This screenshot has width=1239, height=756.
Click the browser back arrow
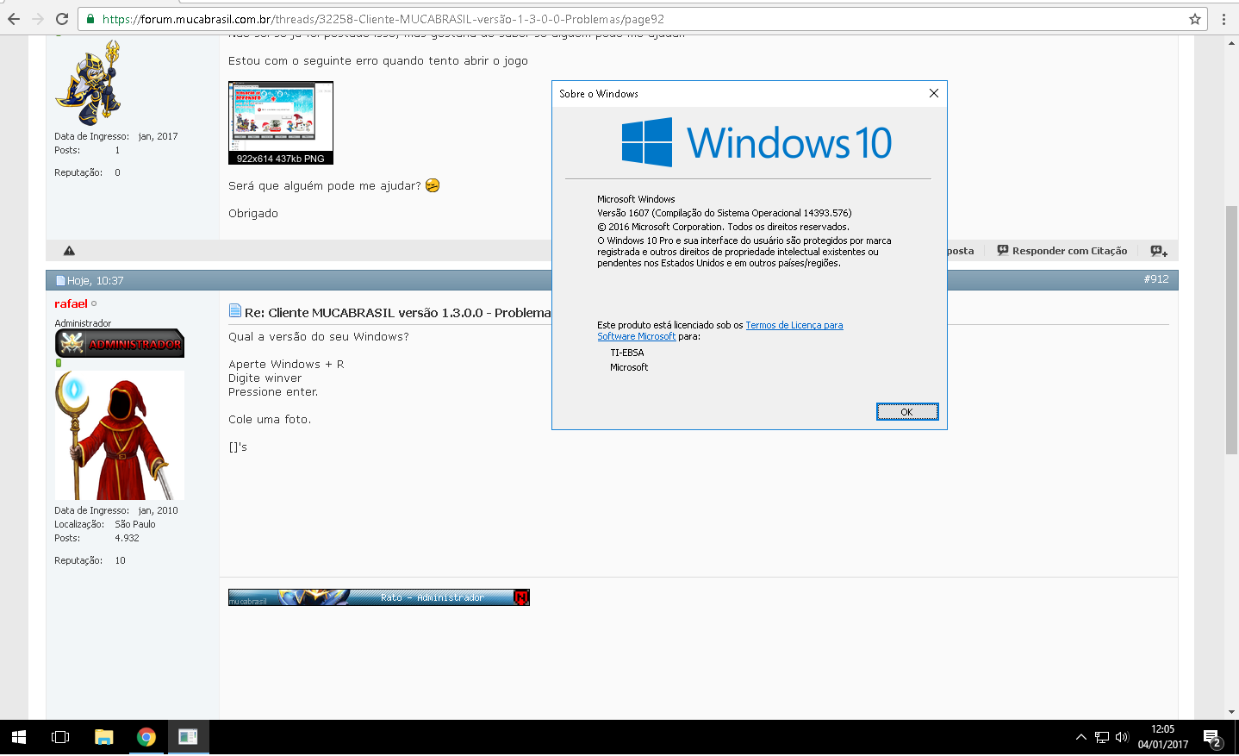click(x=14, y=19)
